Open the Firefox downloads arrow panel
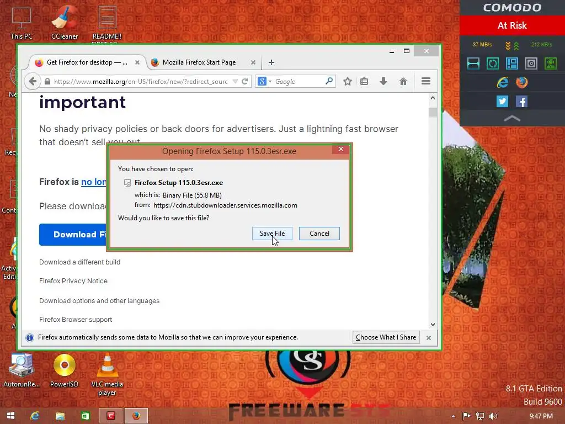Viewport: 565px width, 424px height. pos(383,82)
